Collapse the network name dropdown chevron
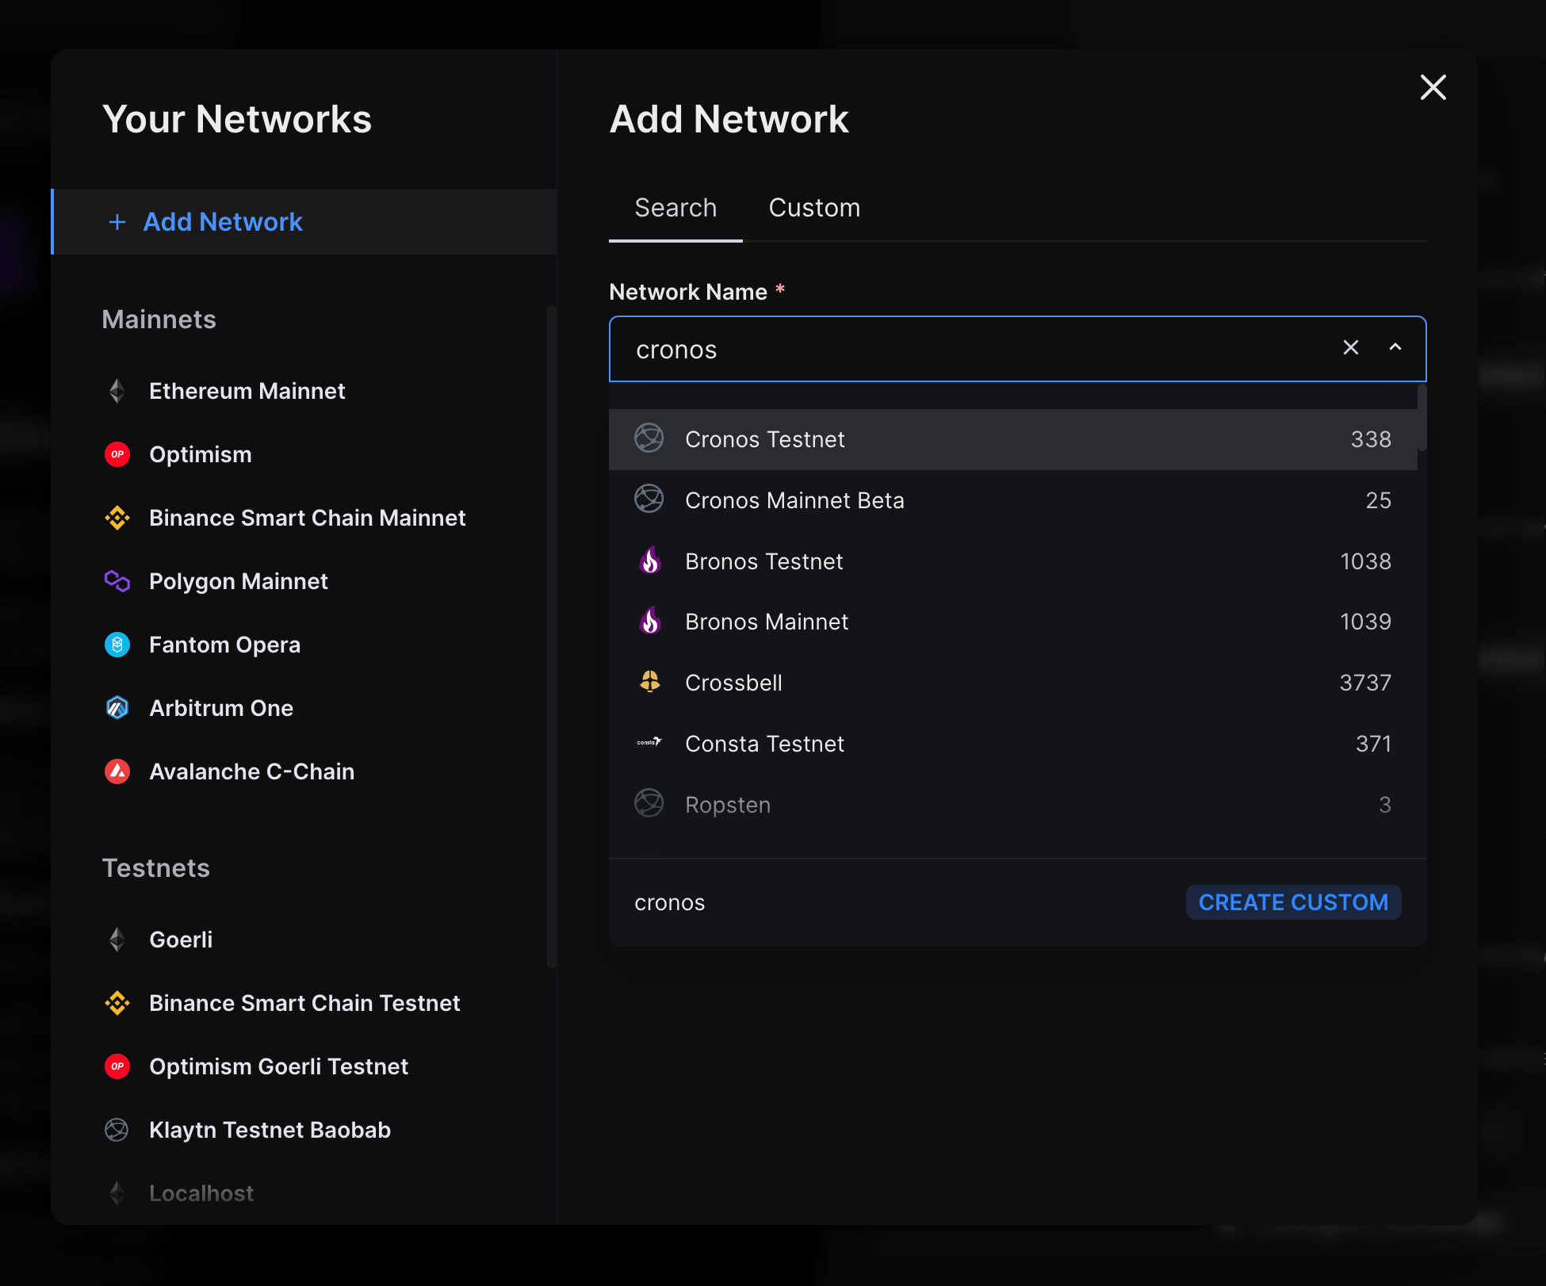 click(x=1395, y=348)
